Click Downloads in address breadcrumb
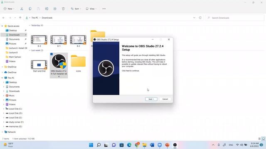 coord(47,18)
